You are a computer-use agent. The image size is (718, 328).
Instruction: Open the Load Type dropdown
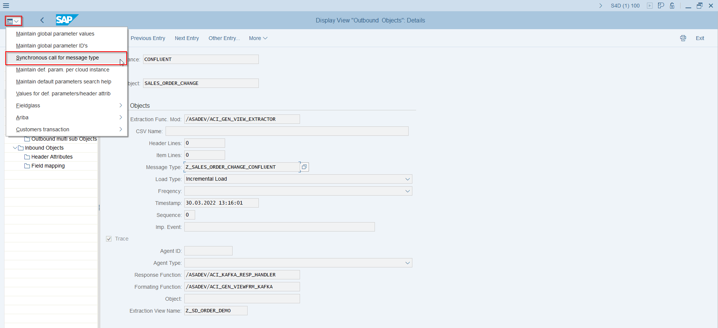click(408, 179)
